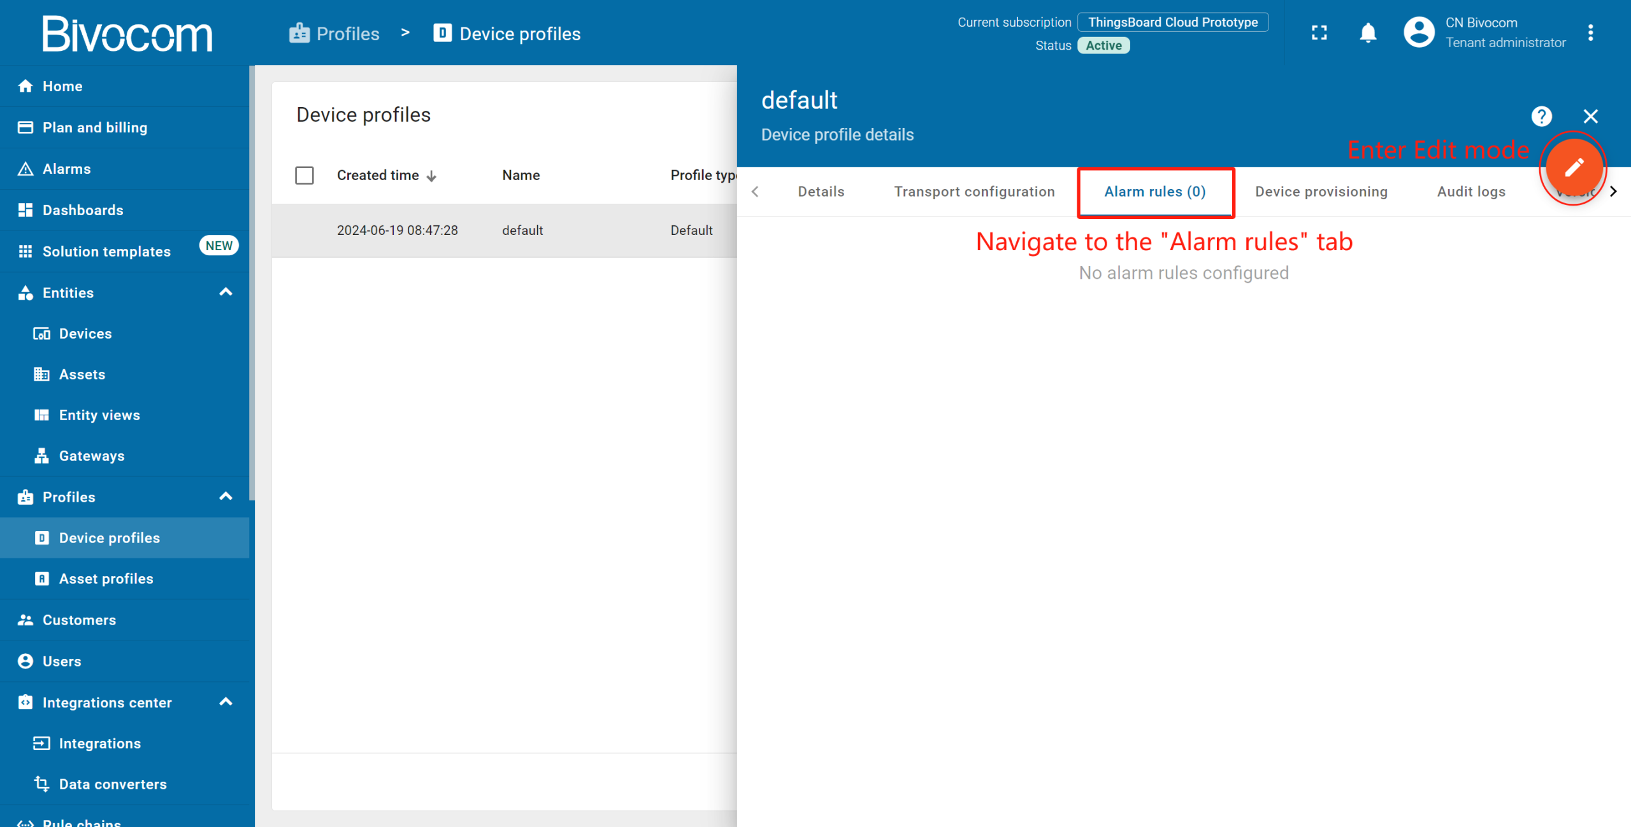Collapse the Entities section

226,292
